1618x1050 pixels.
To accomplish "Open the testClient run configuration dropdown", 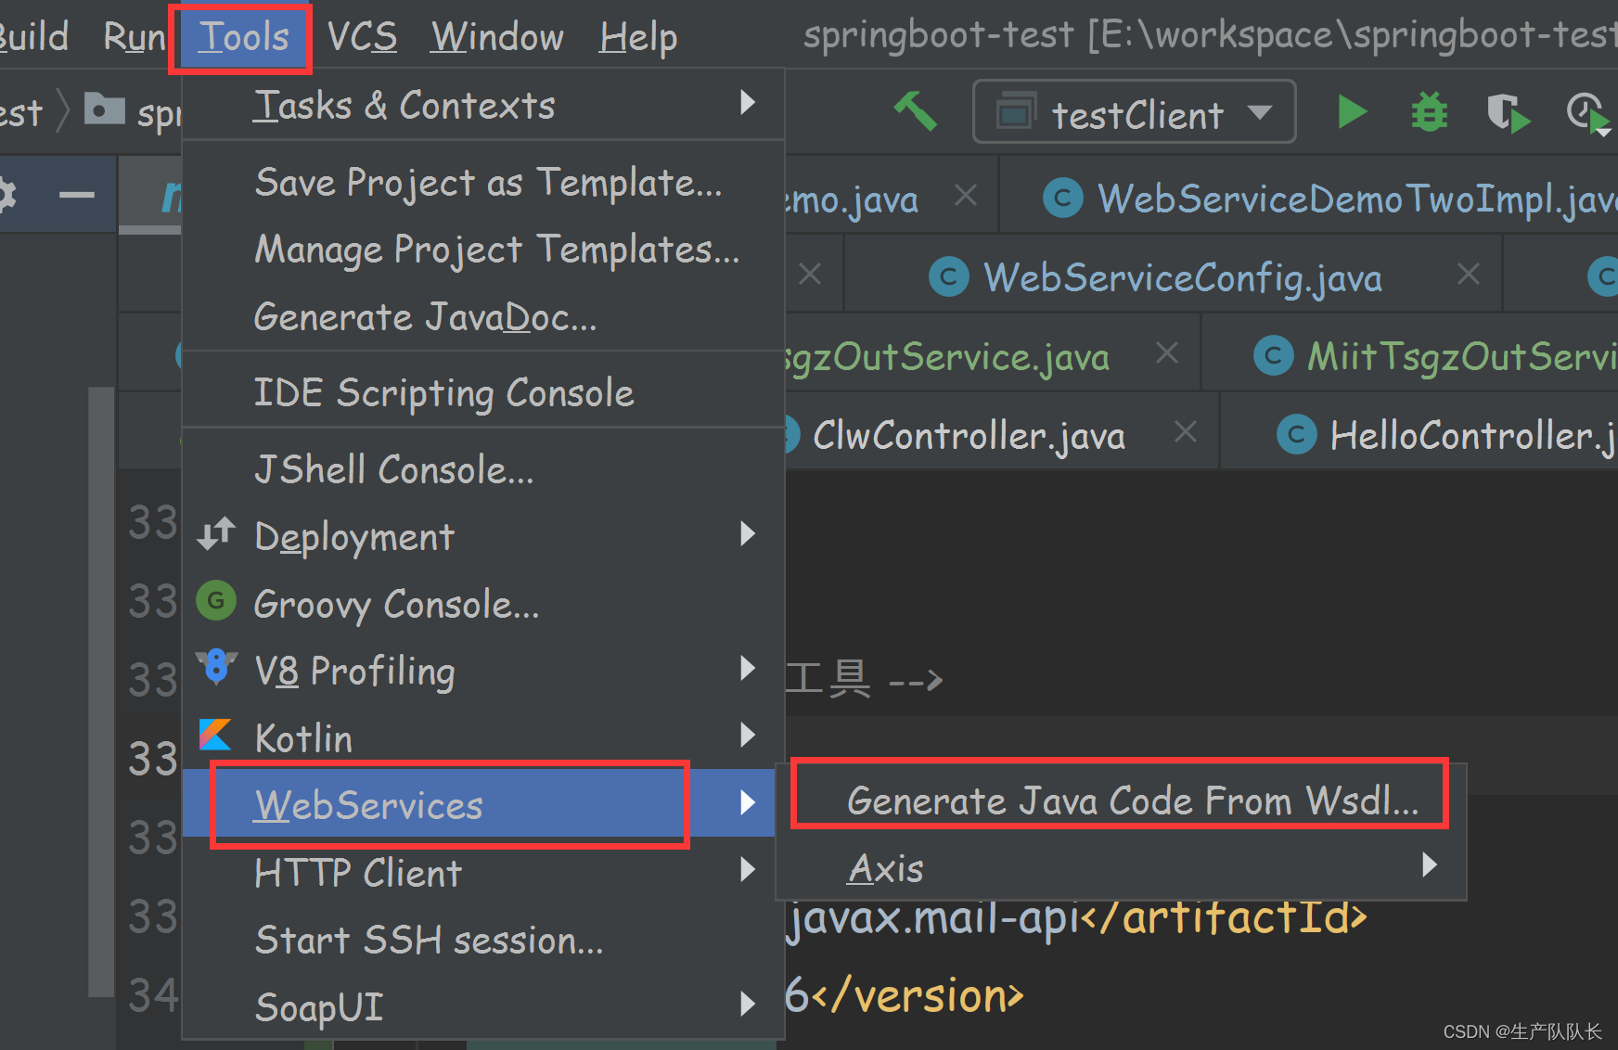I will pyautogui.click(x=1260, y=111).
